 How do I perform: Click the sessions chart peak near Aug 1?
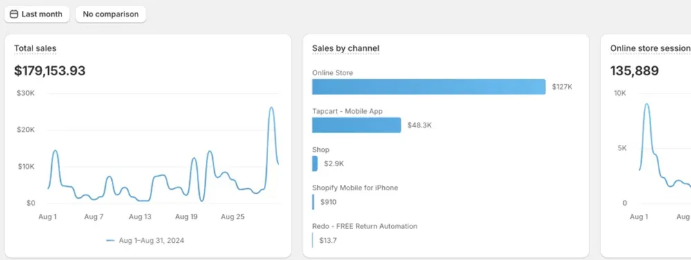coord(647,104)
